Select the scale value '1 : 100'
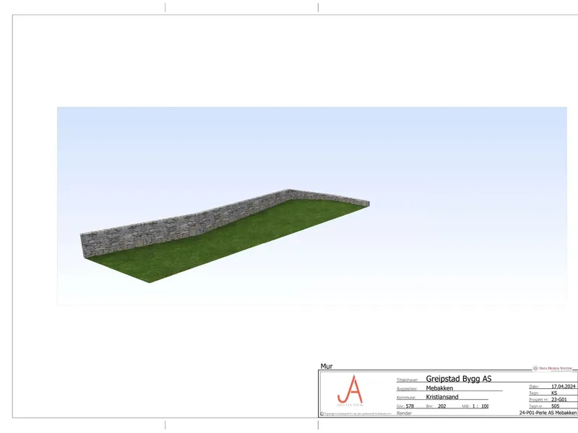Viewport: 578px width, 433px height. pos(480,406)
